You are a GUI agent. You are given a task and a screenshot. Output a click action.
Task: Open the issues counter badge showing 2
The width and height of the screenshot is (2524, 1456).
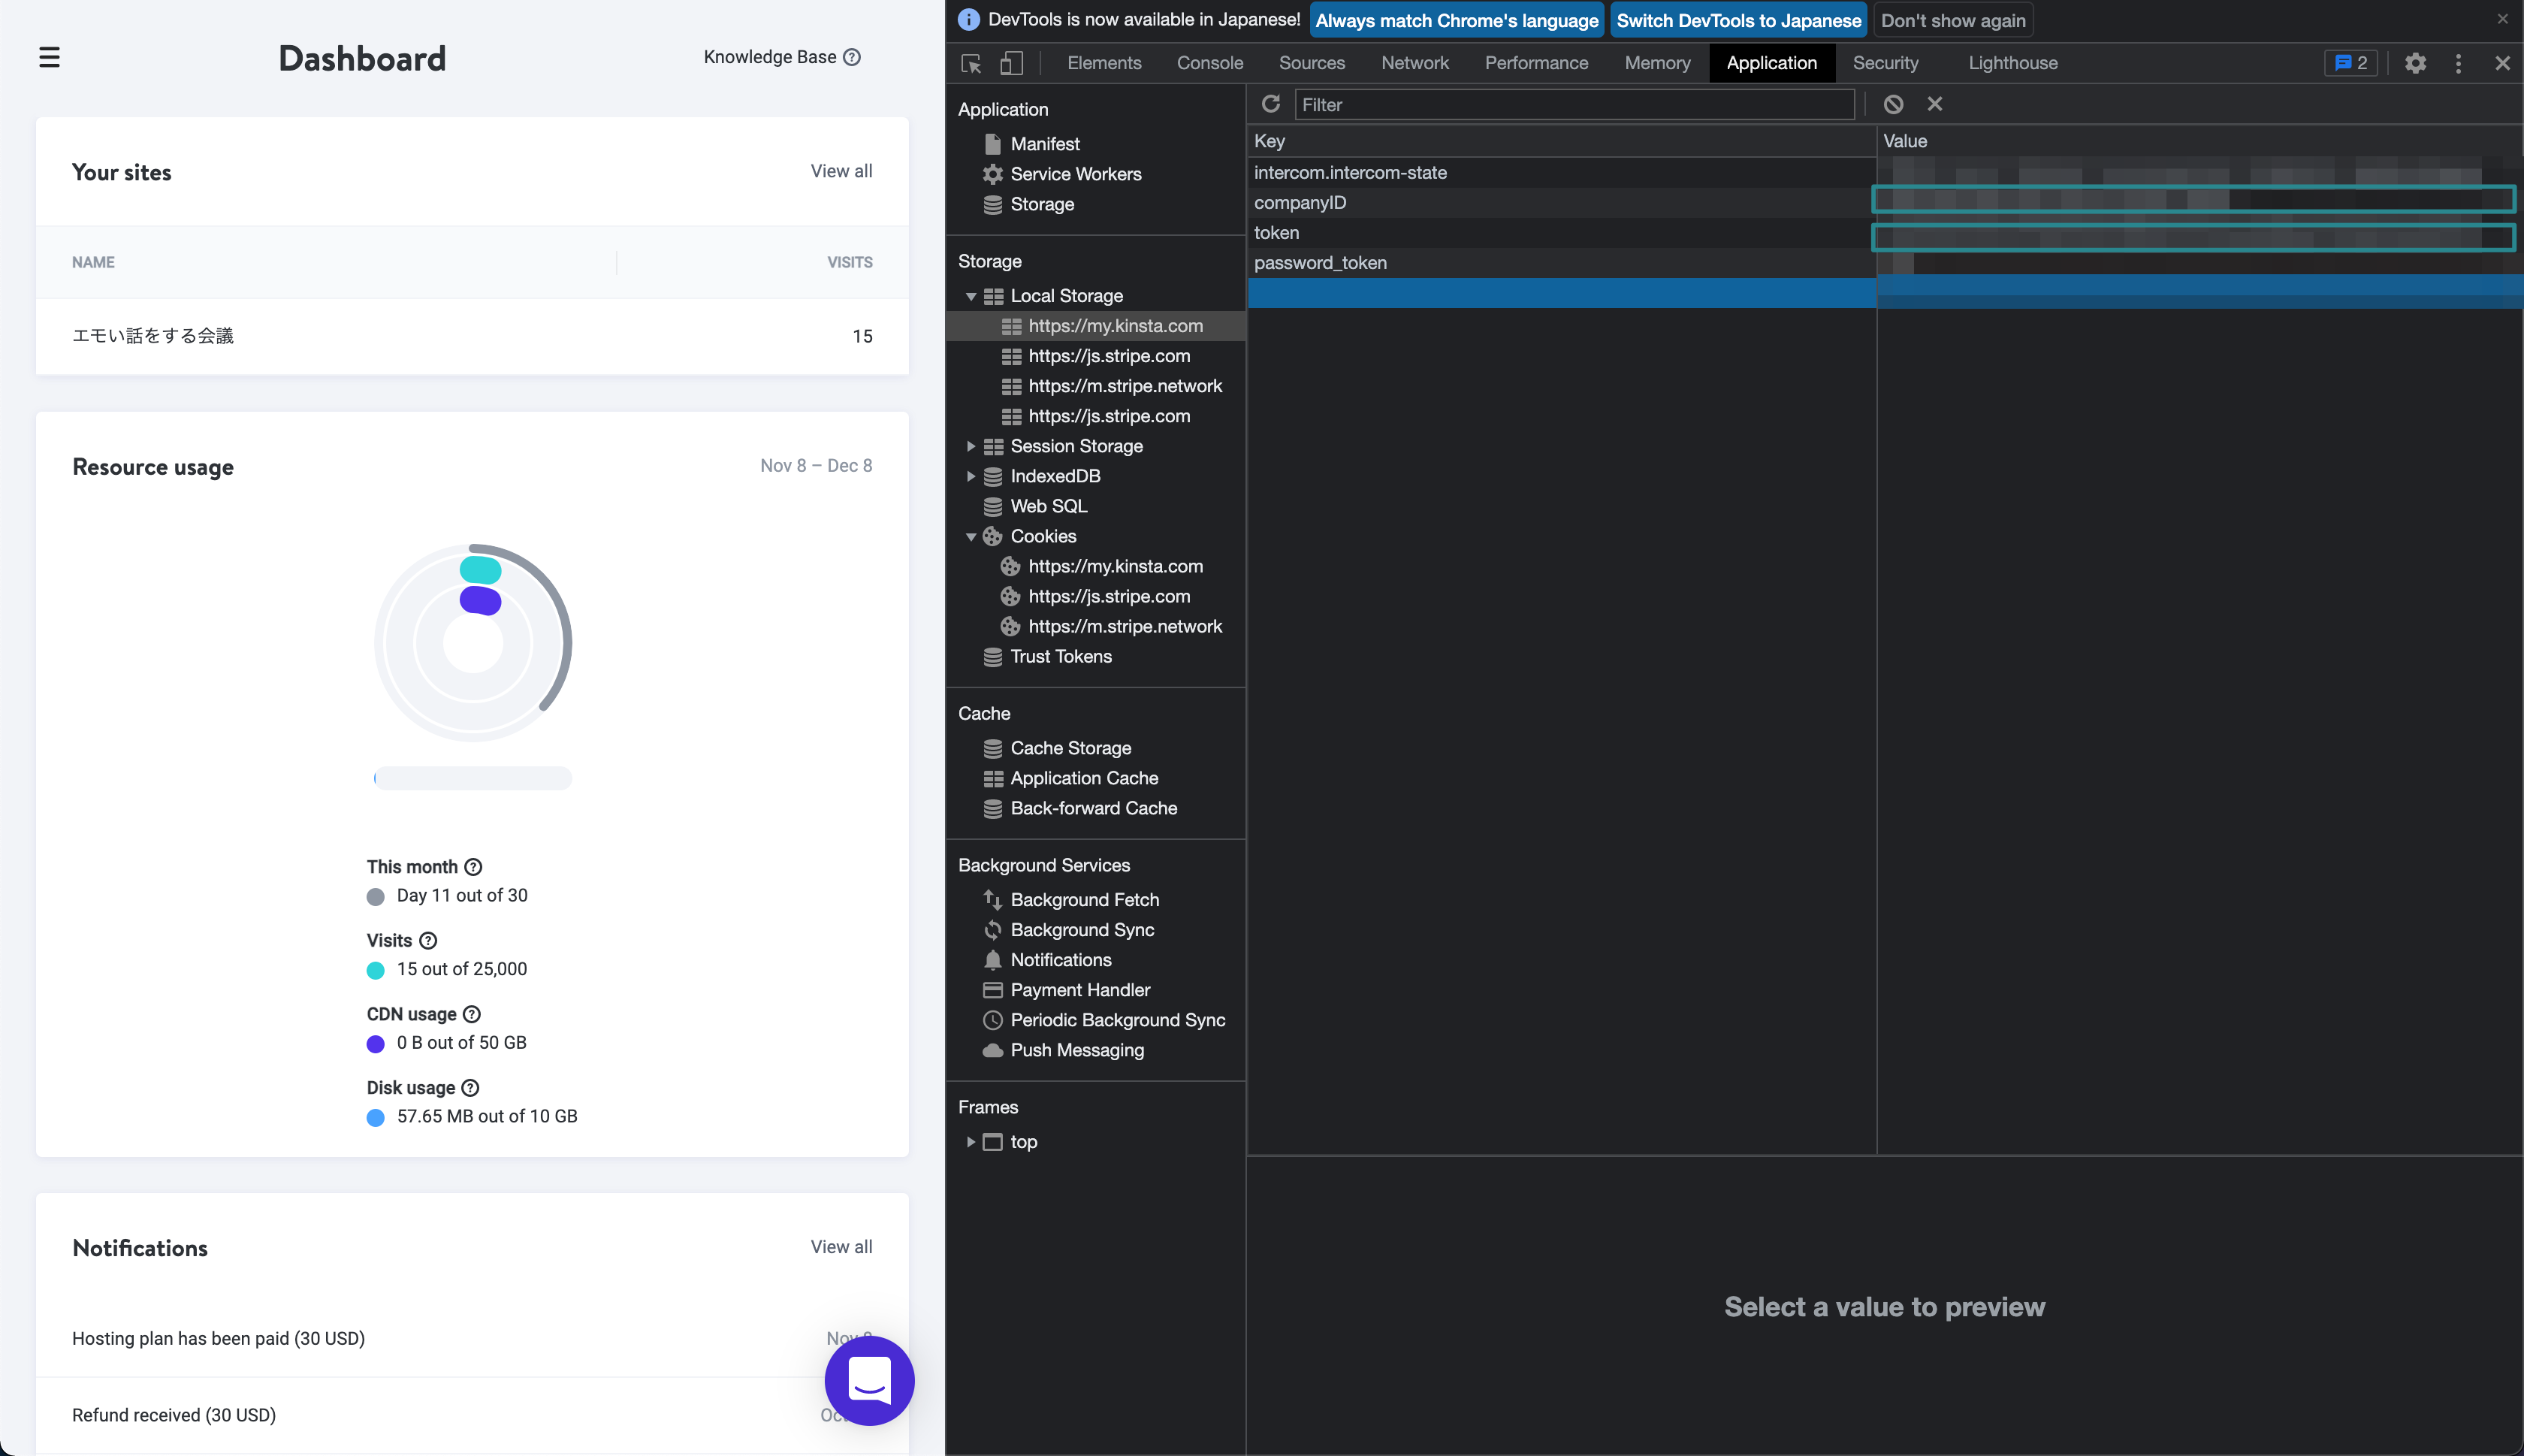(2350, 63)
